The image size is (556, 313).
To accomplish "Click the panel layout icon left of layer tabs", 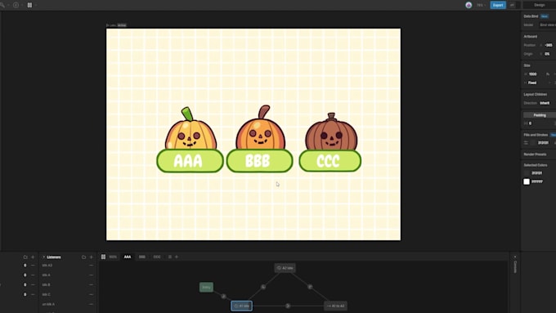I will pos(103,257).
